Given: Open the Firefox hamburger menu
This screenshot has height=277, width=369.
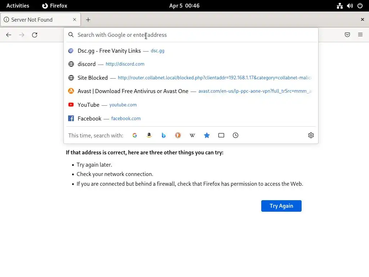Looking at the screenshot, I should point(360,35).
